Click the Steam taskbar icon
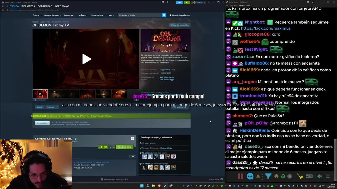The width and height of the screenshot is (337, 189). click(165, 186)
